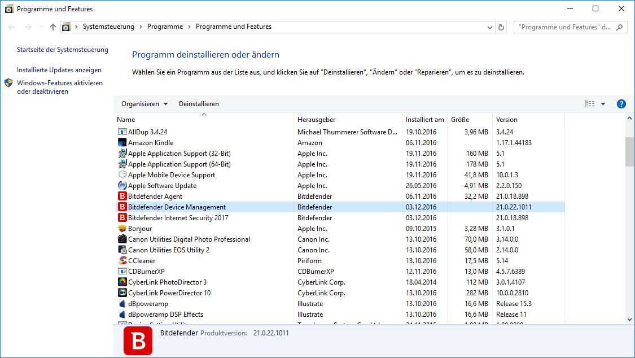Select the CyberLink PowerDirector 10 name
This screenshot has width=635, height=358.
click(169, 293)
